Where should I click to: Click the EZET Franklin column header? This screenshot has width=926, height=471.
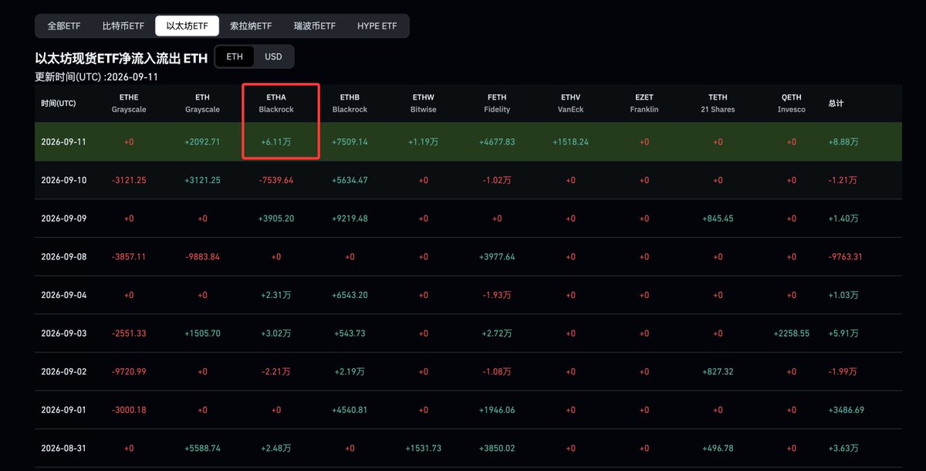pos(644,103)
